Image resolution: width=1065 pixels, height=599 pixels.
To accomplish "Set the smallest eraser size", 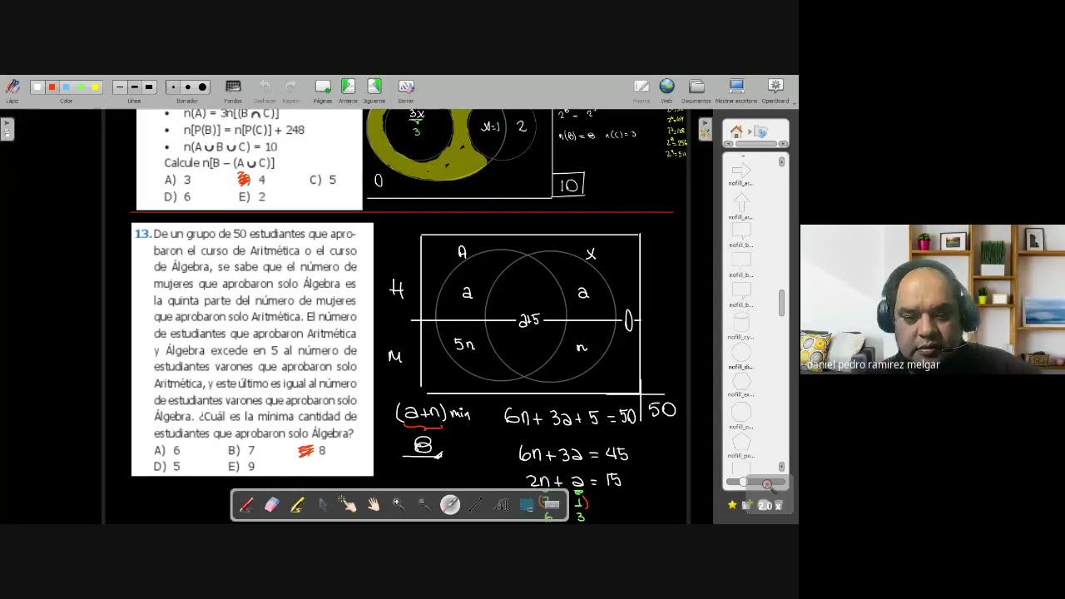I will point(172,87).
